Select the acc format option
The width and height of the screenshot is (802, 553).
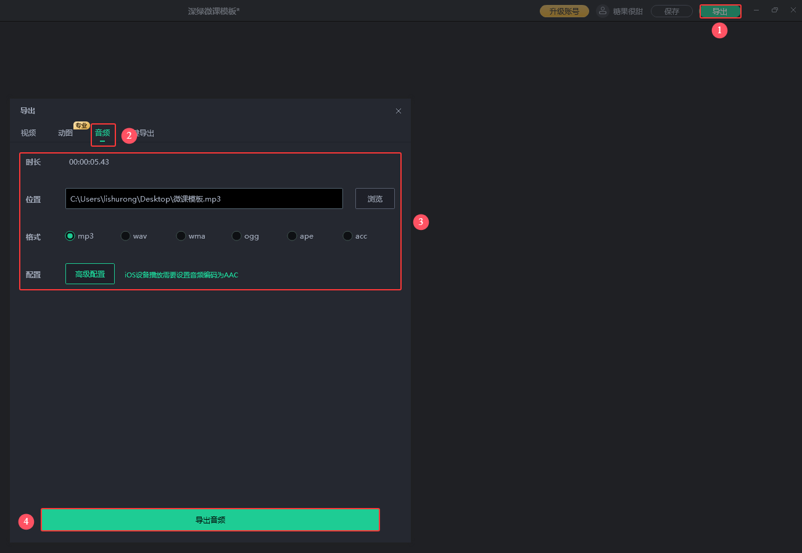[348, 236]
